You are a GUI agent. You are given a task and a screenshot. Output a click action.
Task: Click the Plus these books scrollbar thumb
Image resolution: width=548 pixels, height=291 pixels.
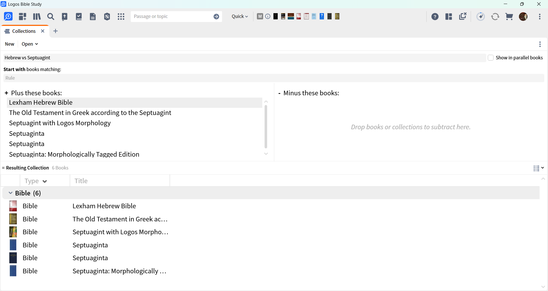pos(266,127)
